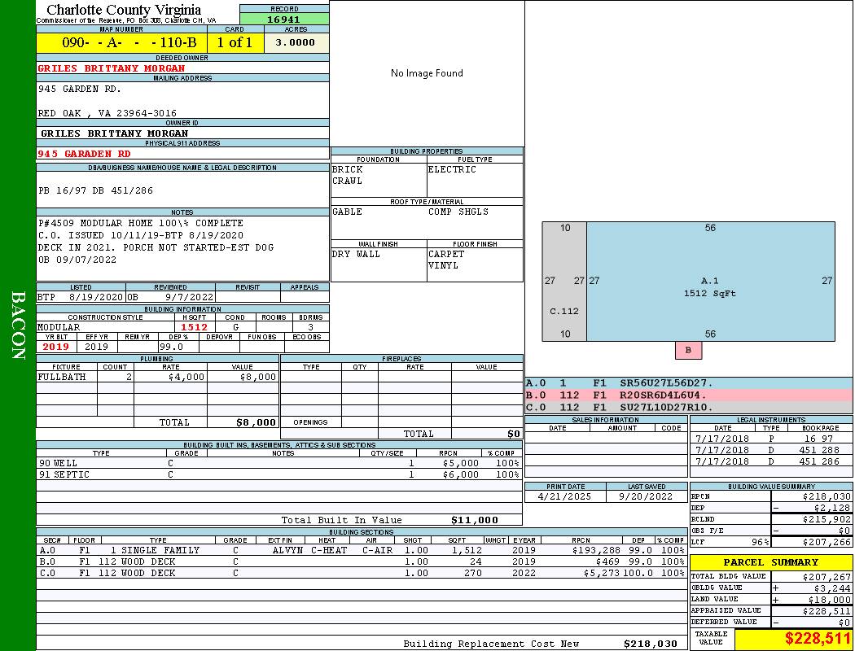The image size is (855, 651).
Task: Click physical address 945 GARADEN RD
Action: click(x=84, y=154)
